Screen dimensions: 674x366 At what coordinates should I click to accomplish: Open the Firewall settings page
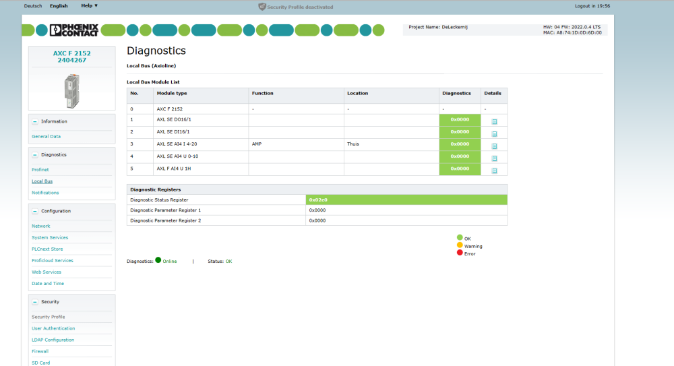coord(40,352)
